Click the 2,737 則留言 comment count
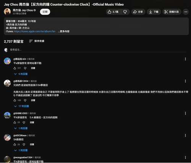Viewport: 191px width, 163px height. [14, 41]
